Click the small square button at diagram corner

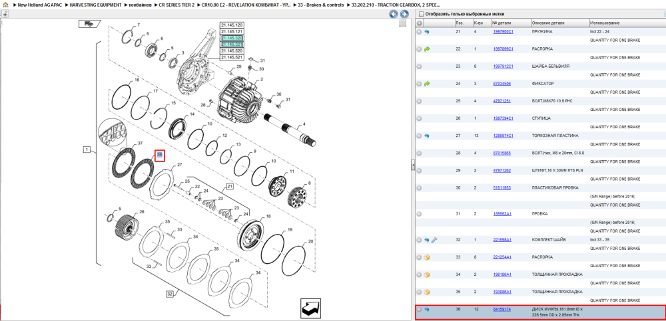point(403,24)
